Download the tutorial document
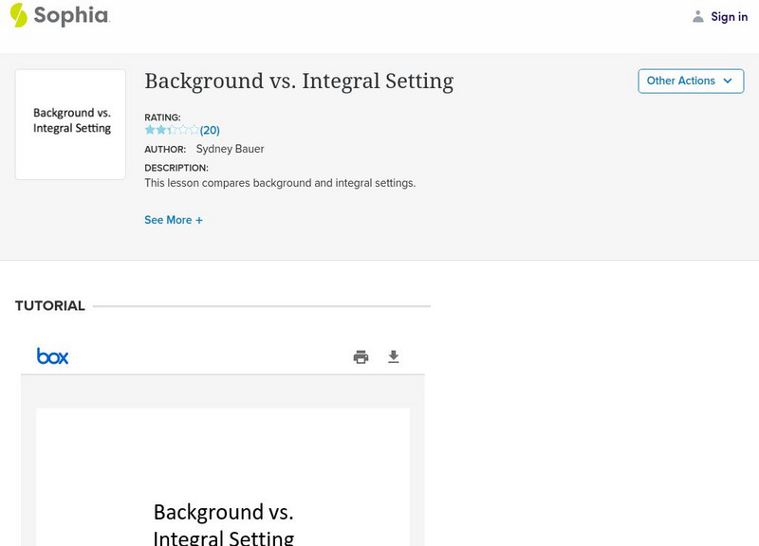759x546 pixels. point(394,357)
